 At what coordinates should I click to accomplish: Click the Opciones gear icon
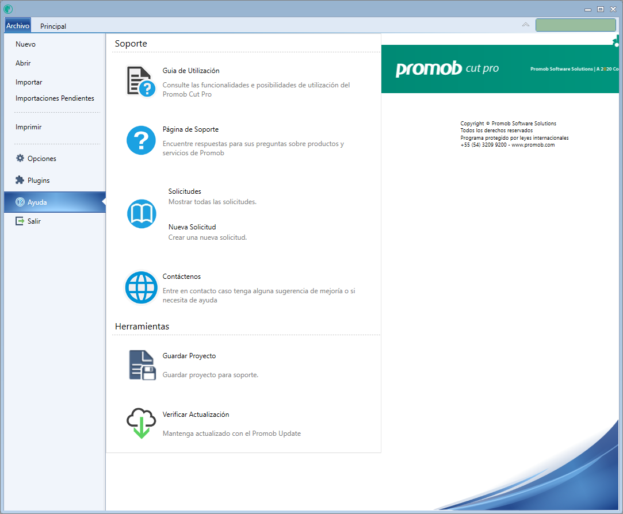coord(20,158)
